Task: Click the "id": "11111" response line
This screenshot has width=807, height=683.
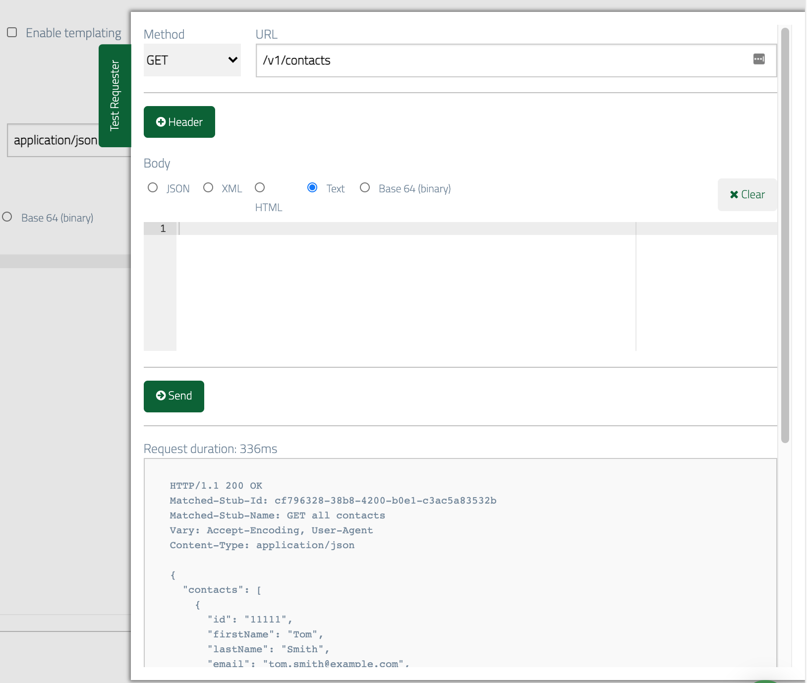Action: coord(250,620)
